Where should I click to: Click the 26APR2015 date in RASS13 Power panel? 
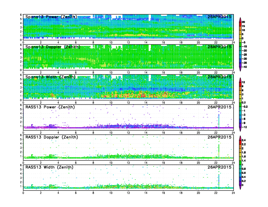(220, 107)
